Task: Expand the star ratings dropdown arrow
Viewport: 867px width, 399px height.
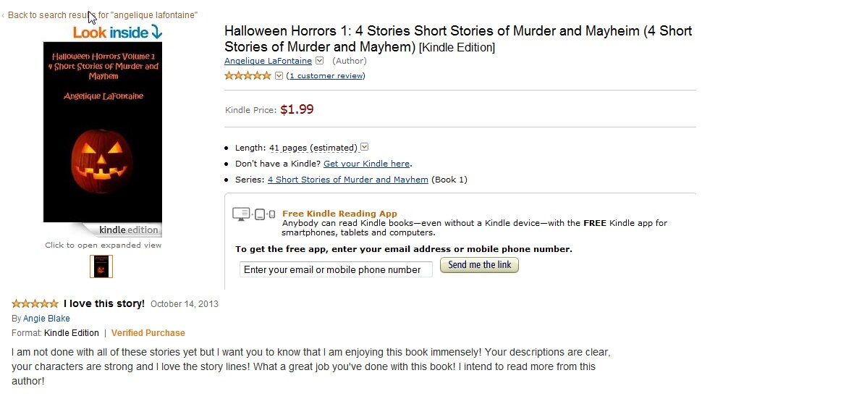Action: pos(279,76)
